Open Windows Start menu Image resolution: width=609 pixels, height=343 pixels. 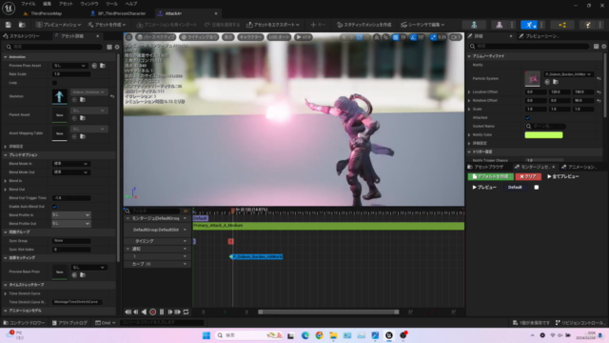(206, 335)
